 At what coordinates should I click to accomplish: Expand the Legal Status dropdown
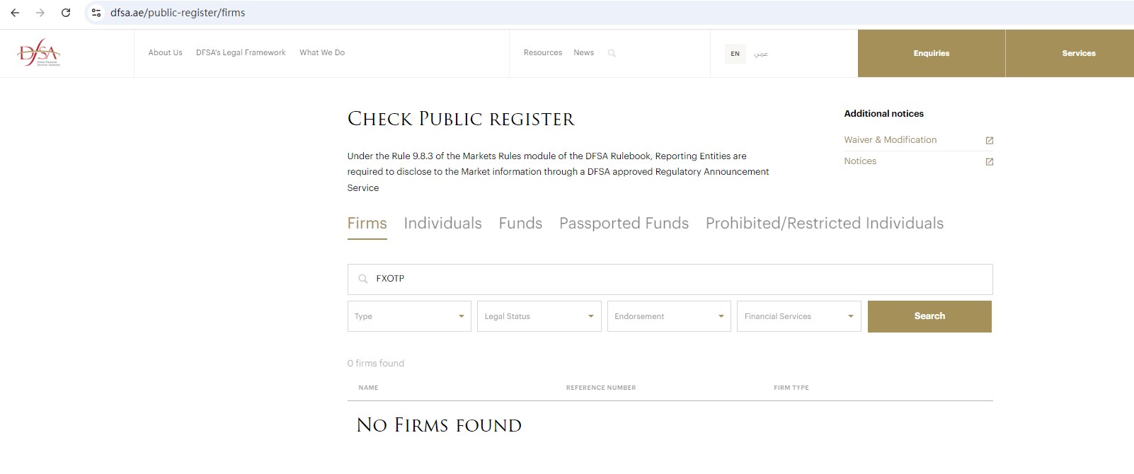click(539, 316)
